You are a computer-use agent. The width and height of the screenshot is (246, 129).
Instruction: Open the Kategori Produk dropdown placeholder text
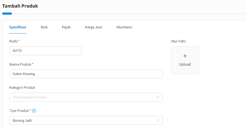point(30,97)
